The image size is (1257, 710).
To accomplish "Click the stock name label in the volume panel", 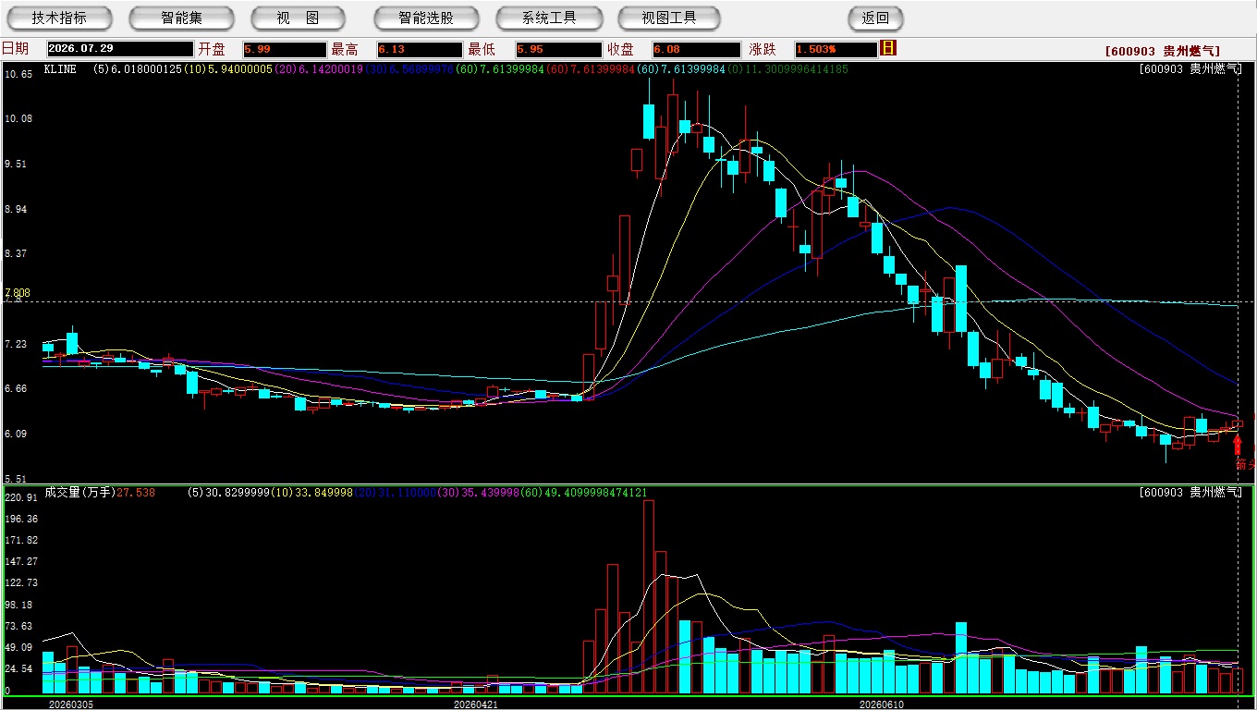I will [1191, 493].
